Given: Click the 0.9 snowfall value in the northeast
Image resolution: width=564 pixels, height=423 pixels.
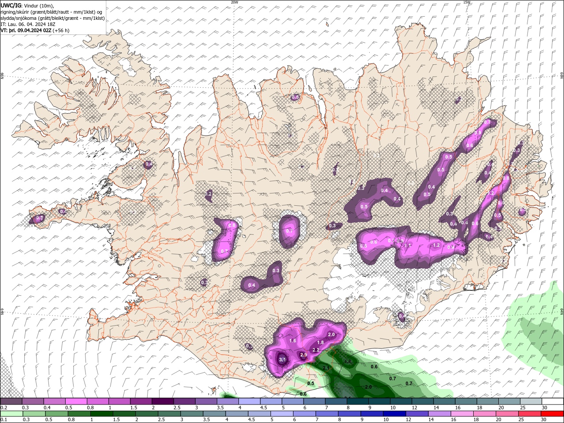Looking at the screenshot, I should (x=478, y=133).
